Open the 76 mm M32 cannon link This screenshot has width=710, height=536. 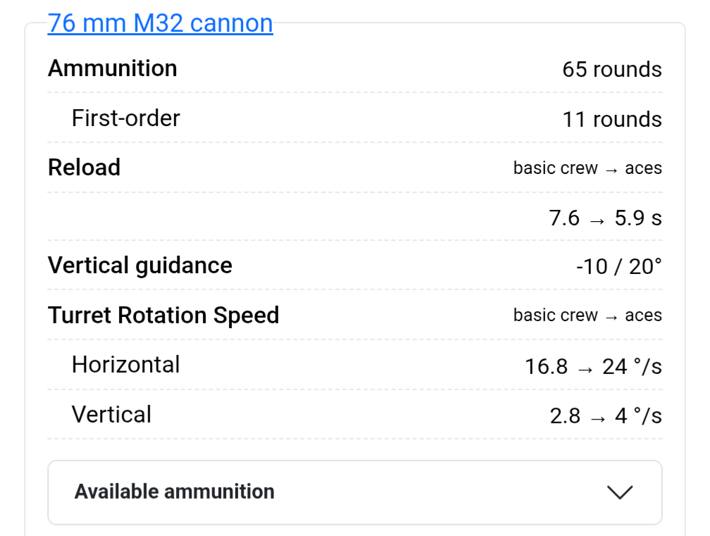pyautogui.click(x=160, y=23)
